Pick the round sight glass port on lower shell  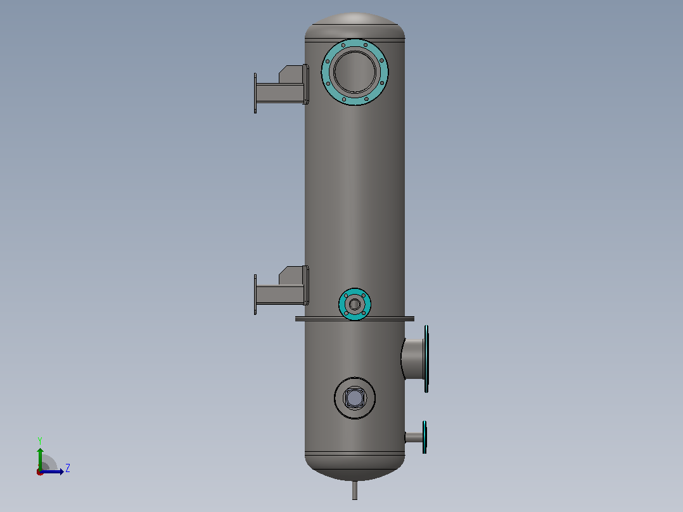point(355,398)
